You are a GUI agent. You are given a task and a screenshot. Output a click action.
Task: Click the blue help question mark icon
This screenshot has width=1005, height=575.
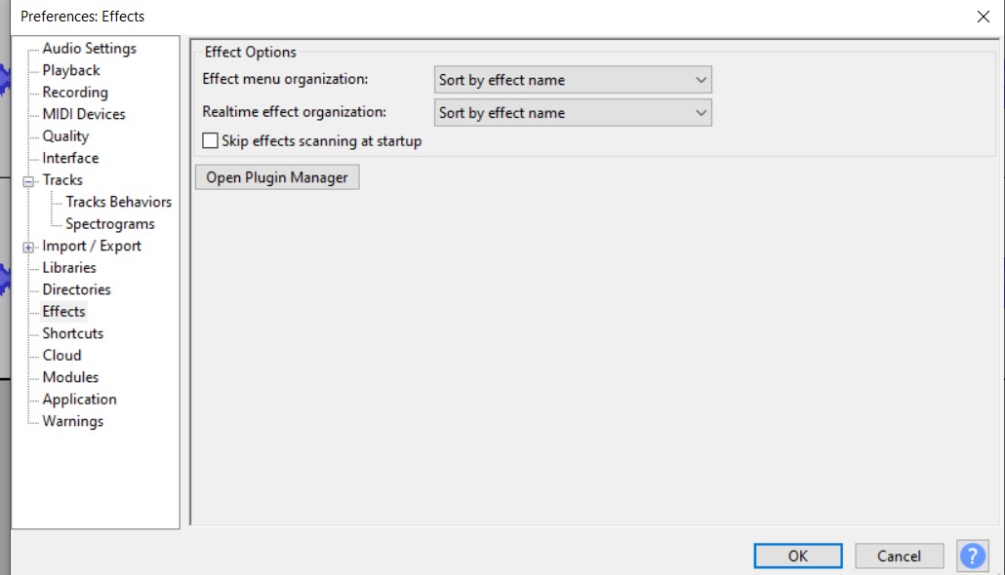pyautogui.click(x=973, y=556)
